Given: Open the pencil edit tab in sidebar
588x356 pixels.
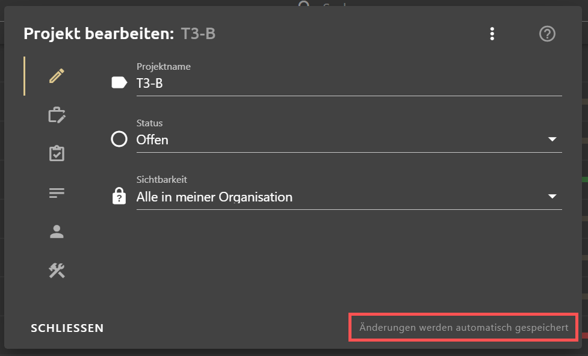Looking at the screenshot, I should (x=57, y=76).
